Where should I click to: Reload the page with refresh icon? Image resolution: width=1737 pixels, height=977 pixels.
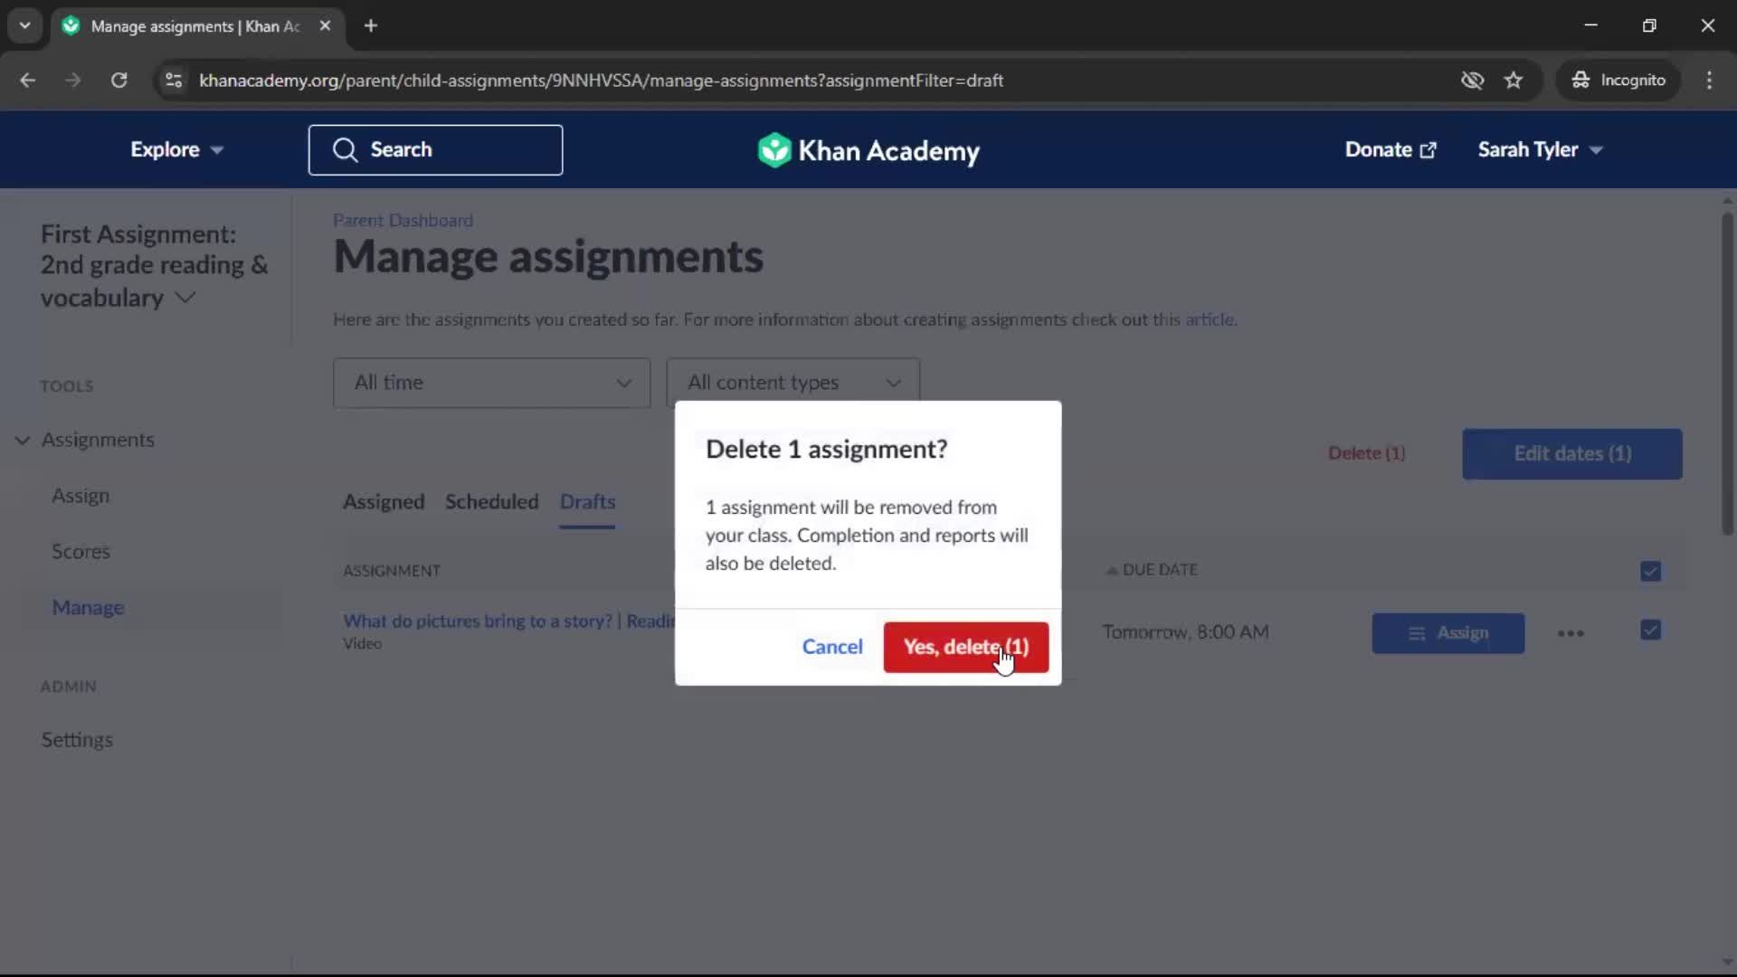tap(119, 81)
